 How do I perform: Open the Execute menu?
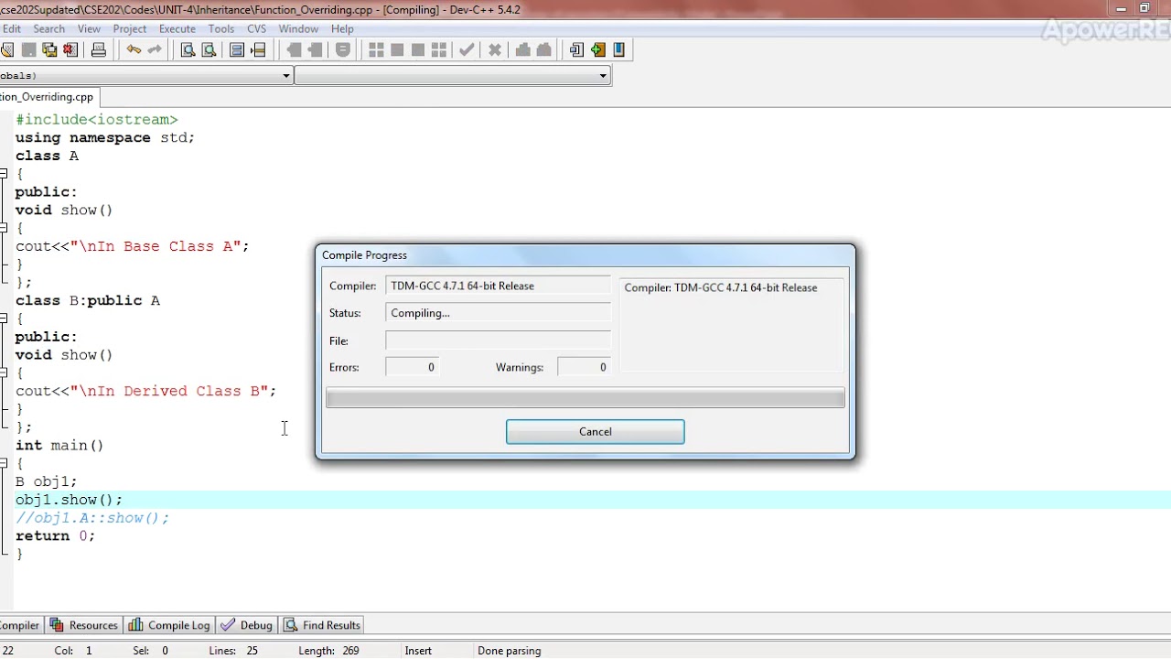[x=177, y=28]
